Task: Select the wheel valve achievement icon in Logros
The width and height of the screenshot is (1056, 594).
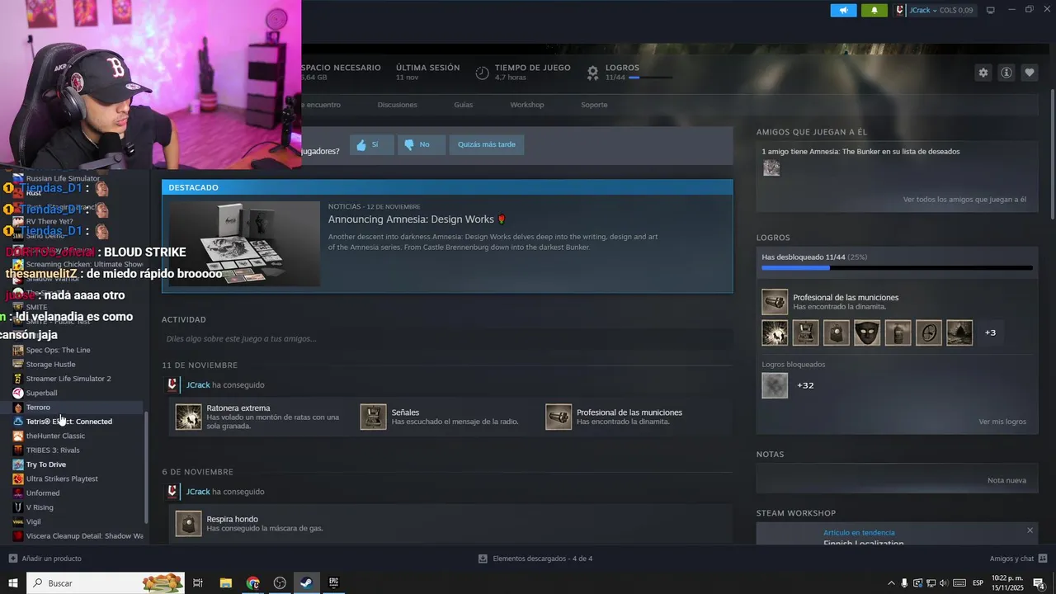Action: (929, 332)
